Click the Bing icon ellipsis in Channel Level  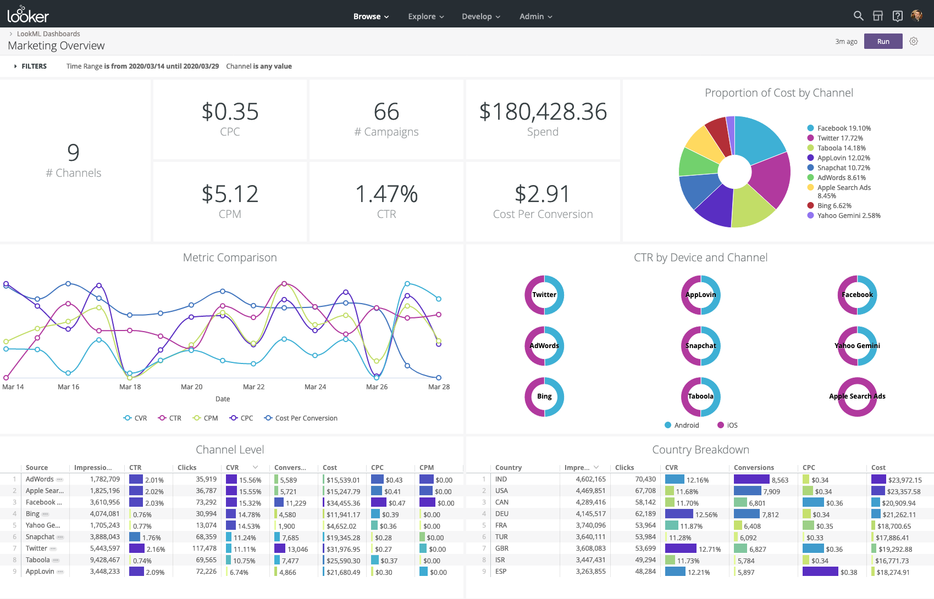46,513
